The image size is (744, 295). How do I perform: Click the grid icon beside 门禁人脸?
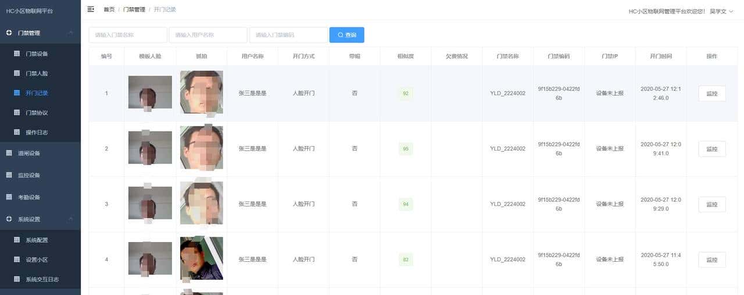point(17,73)
